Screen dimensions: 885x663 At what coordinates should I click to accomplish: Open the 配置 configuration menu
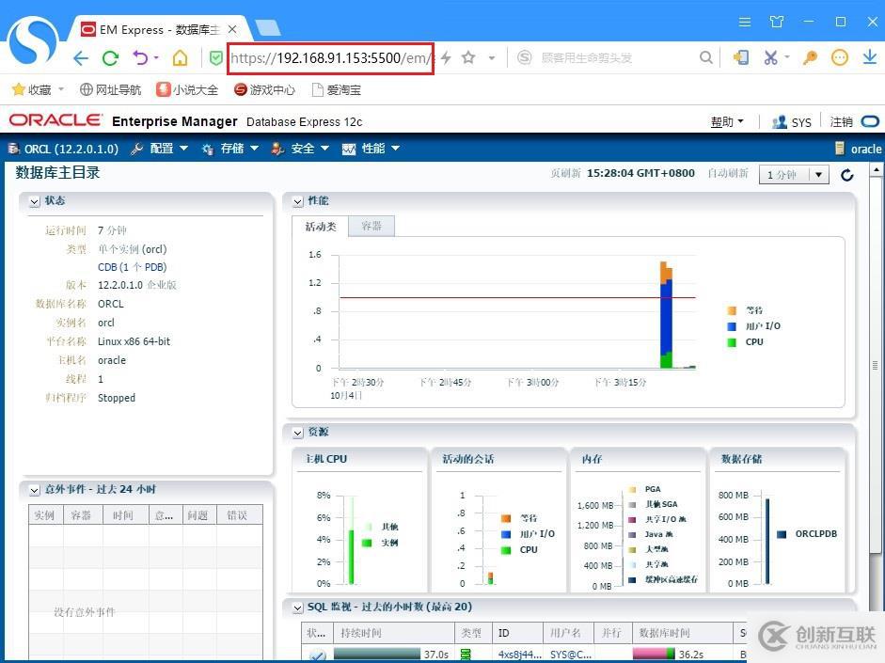[160, 149]
